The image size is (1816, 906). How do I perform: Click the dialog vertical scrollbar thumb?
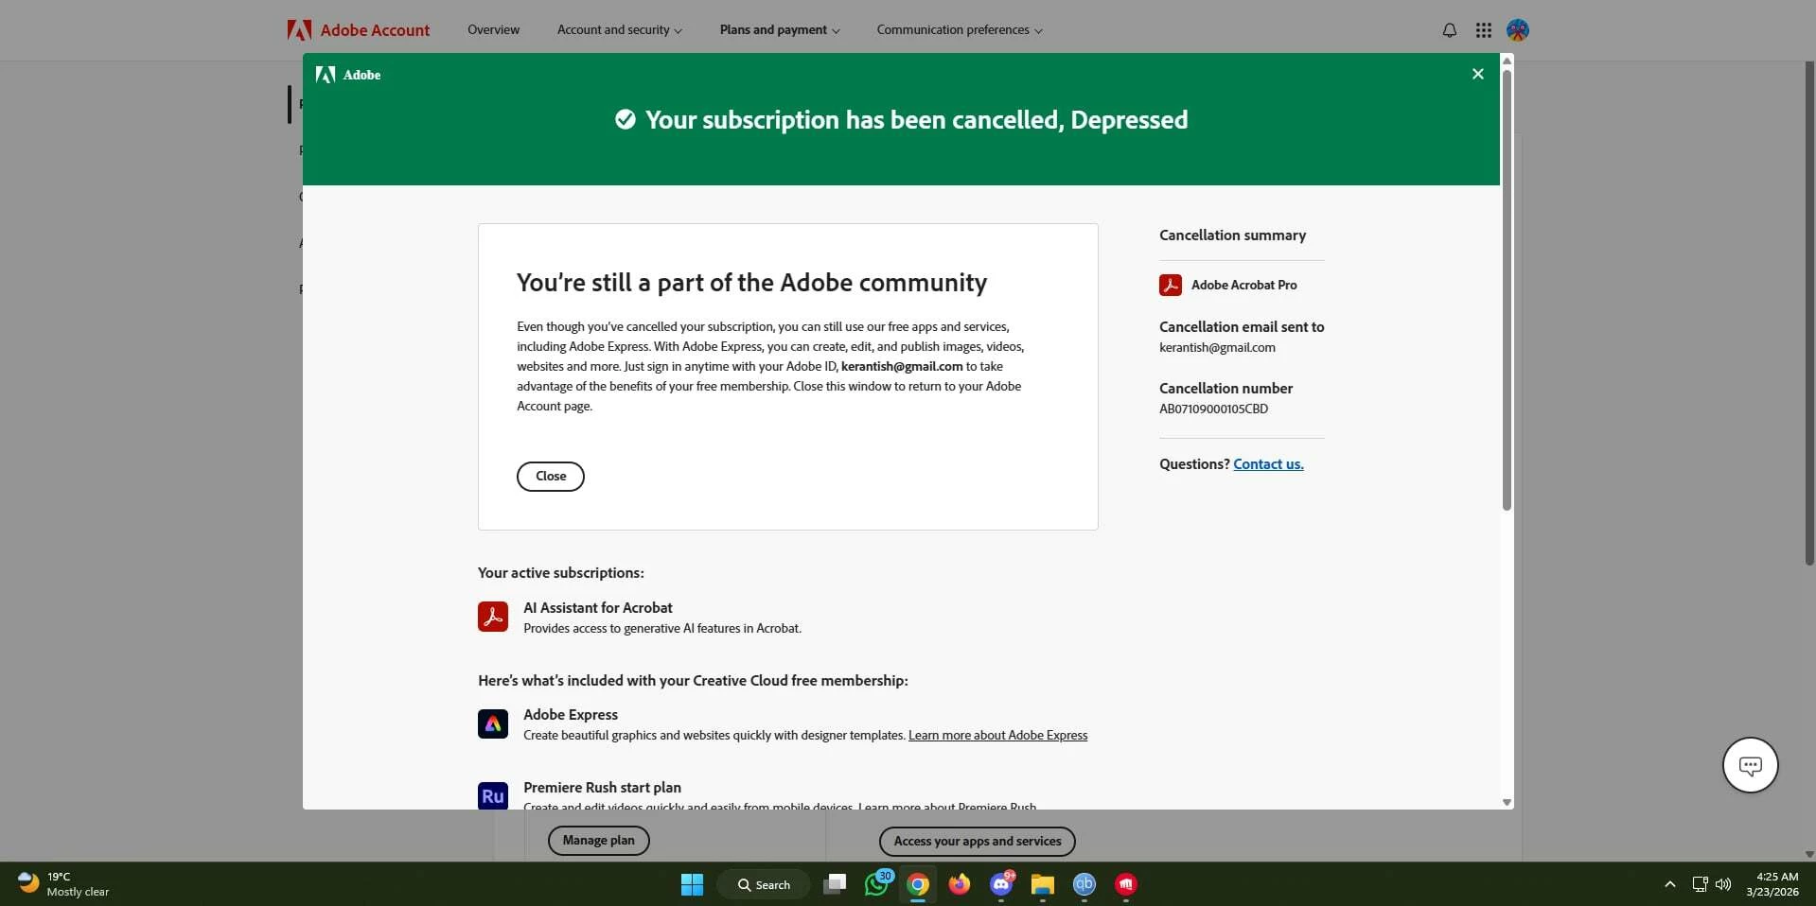click(1507, 290)
